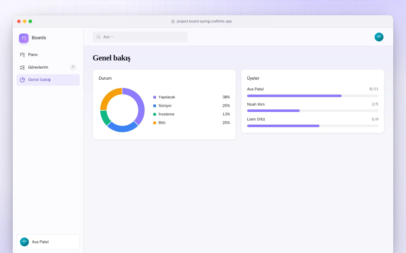The image size is (406, 253).
Task: Open Ava Patel profile card at bottom
Action: click(x=48, y=242)
